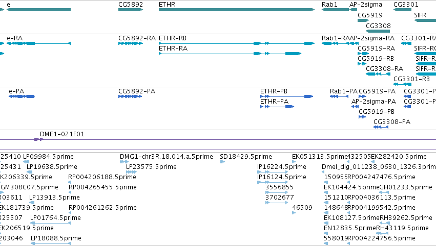The height and width of the screenshot is (246, 436).
Task: Click the GM308C07.5prime label
Action: tap(30, 187)
